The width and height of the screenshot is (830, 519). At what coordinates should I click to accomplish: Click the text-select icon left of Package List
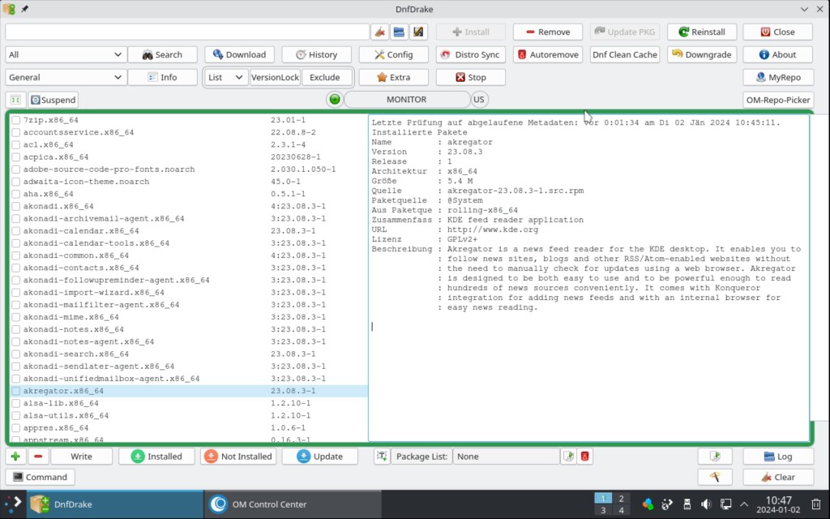[382, 457]
